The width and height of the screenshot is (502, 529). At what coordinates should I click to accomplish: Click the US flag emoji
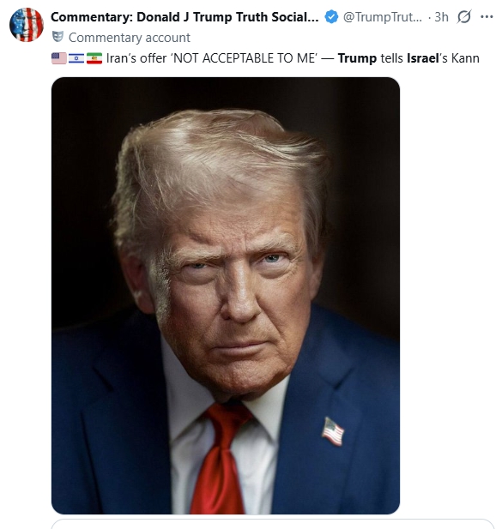pyautogui.click(x=59, y=58)
